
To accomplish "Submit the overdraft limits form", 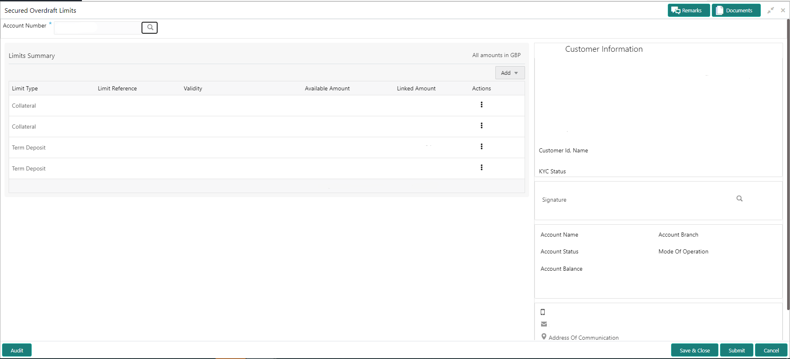I will (x=737, y=350).
